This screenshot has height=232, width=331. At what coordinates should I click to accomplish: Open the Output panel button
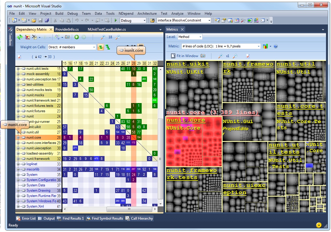(x=47, y=218)
